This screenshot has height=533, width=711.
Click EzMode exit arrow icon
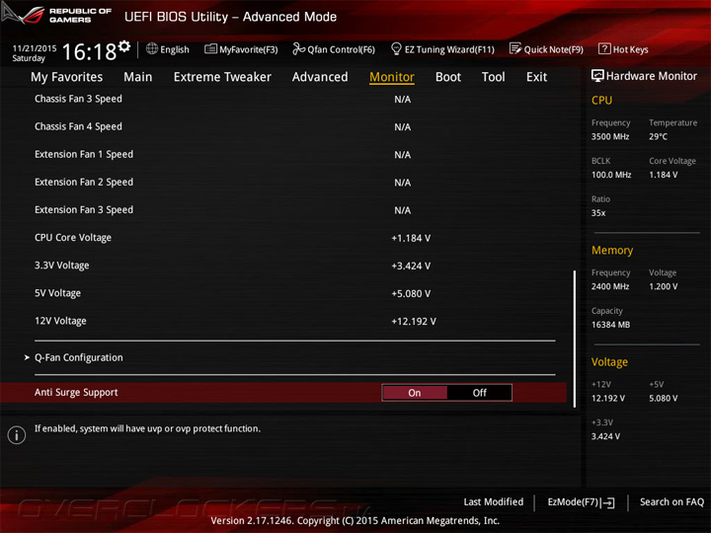coord(607,502)
